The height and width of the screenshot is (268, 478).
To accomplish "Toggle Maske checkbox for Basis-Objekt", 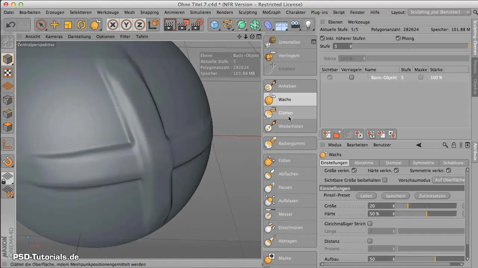I will tap(421, 77).
